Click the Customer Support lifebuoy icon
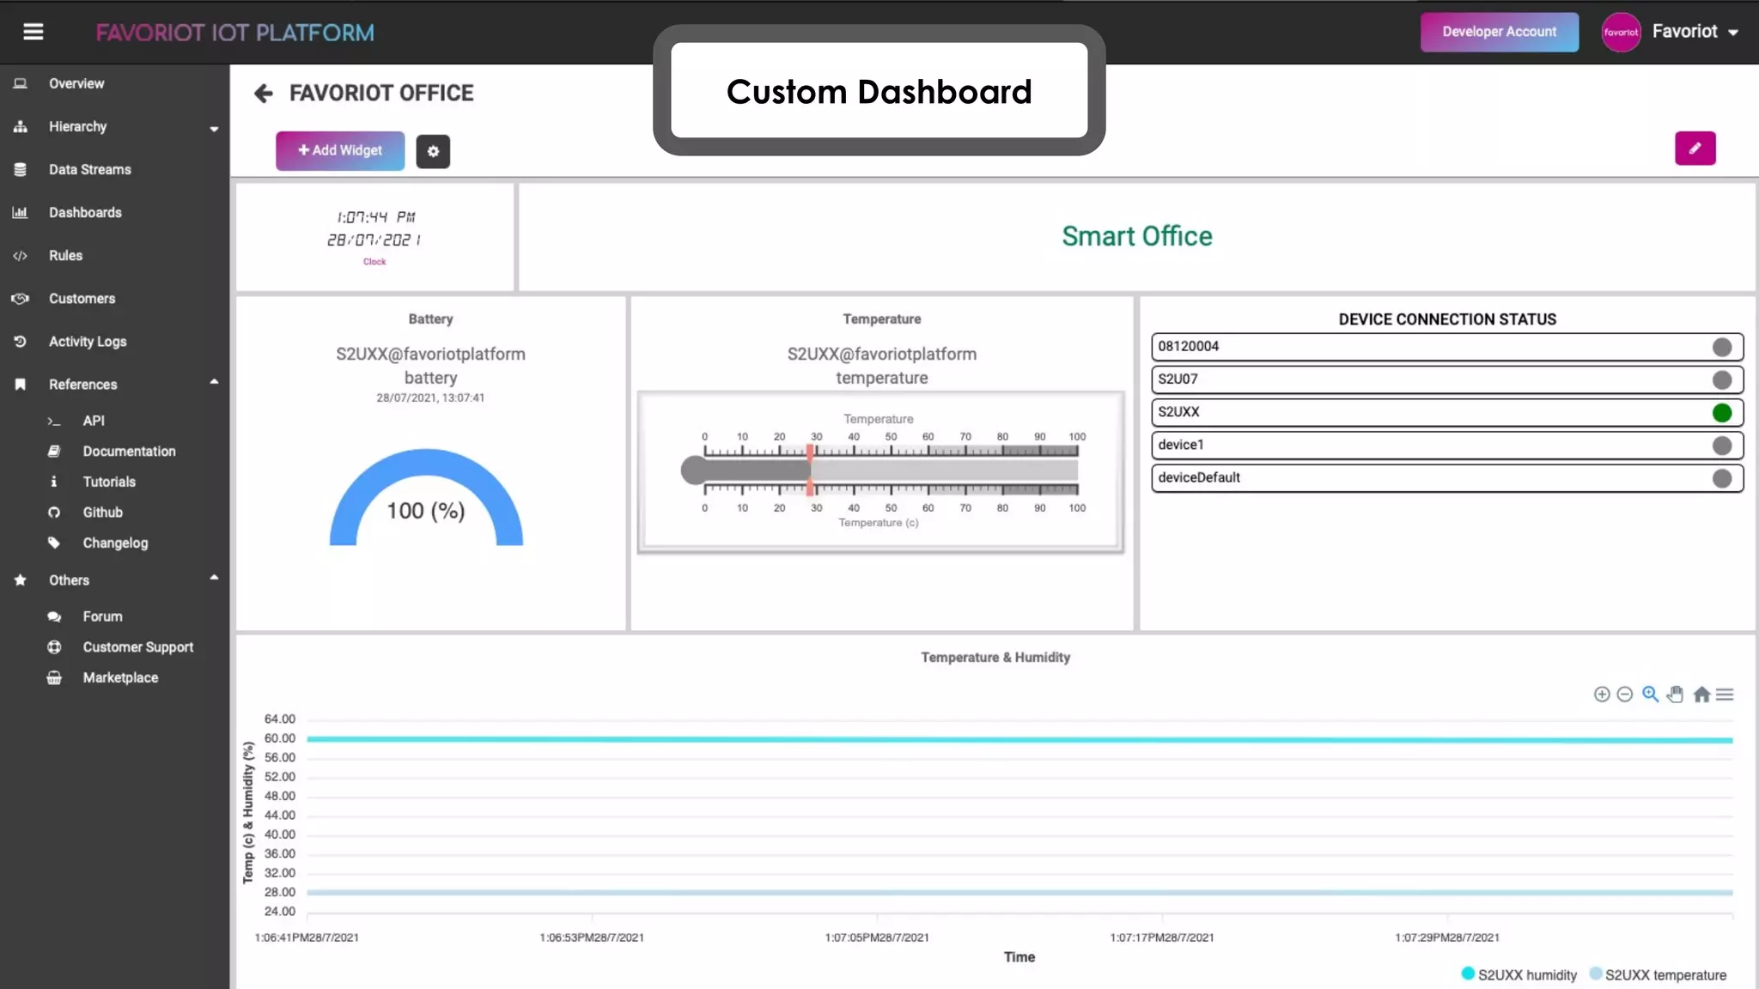 tap(54, 646)
